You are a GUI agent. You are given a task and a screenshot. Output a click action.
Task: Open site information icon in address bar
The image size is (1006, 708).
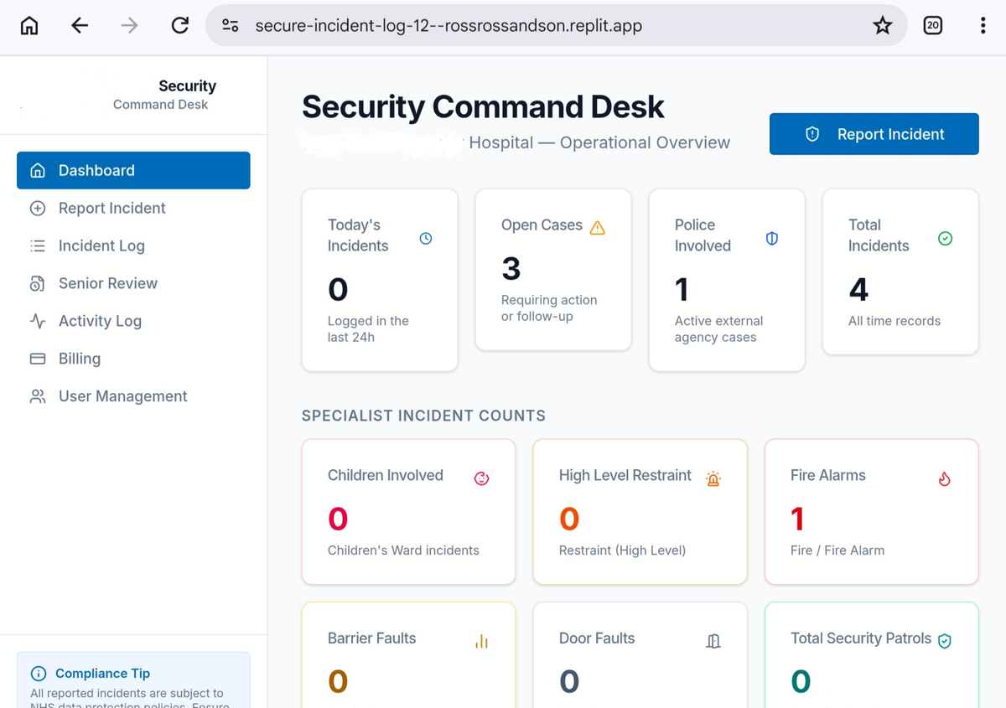click(x=231, y=26)
